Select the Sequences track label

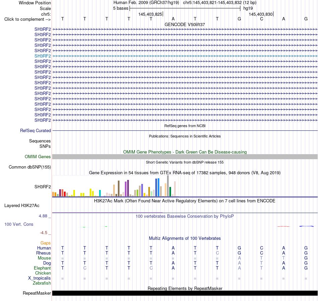point(40,141)
